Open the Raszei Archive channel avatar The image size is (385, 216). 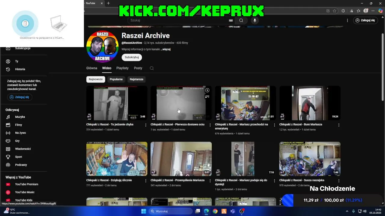(102, 47)
